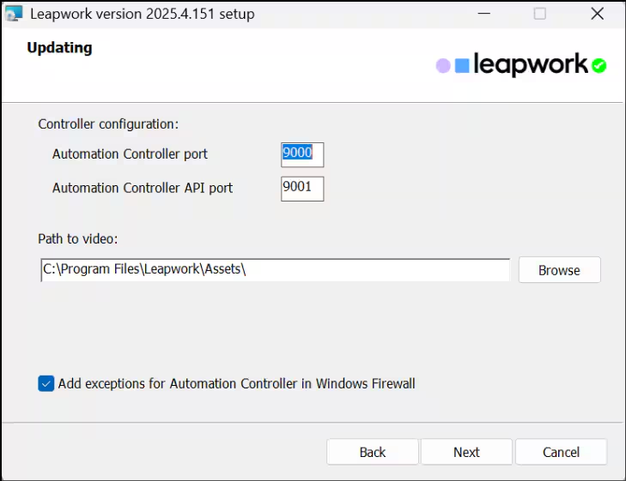626x481 pixels.
Task: Click into the Path to video textbox
Action: (x=275, y=269)
